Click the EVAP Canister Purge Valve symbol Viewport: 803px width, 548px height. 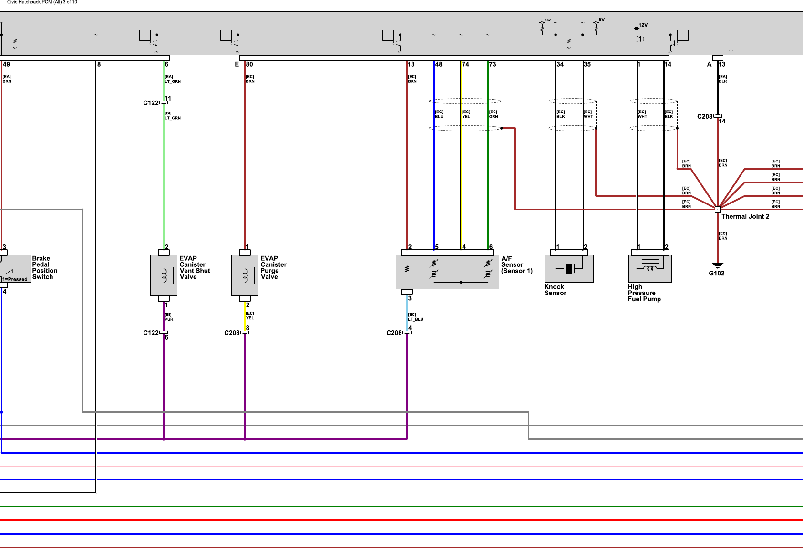[245, 275]
